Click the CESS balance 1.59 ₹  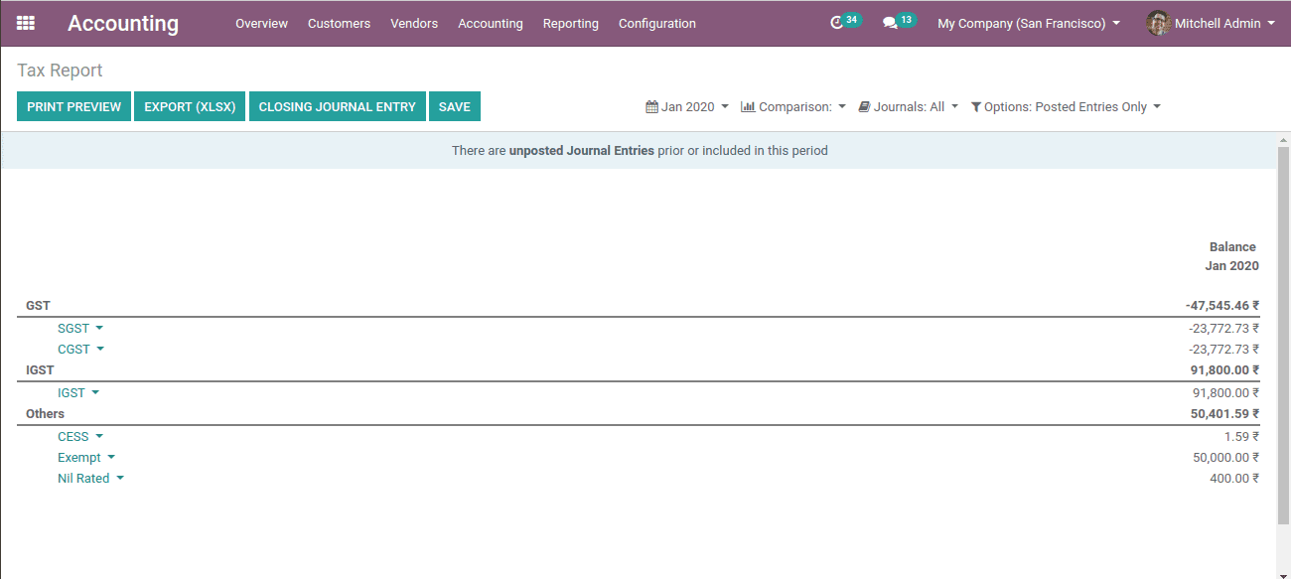(1241, 436)
